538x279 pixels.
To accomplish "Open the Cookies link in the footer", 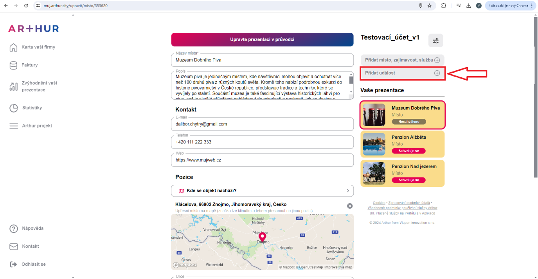I will [379, 203].
